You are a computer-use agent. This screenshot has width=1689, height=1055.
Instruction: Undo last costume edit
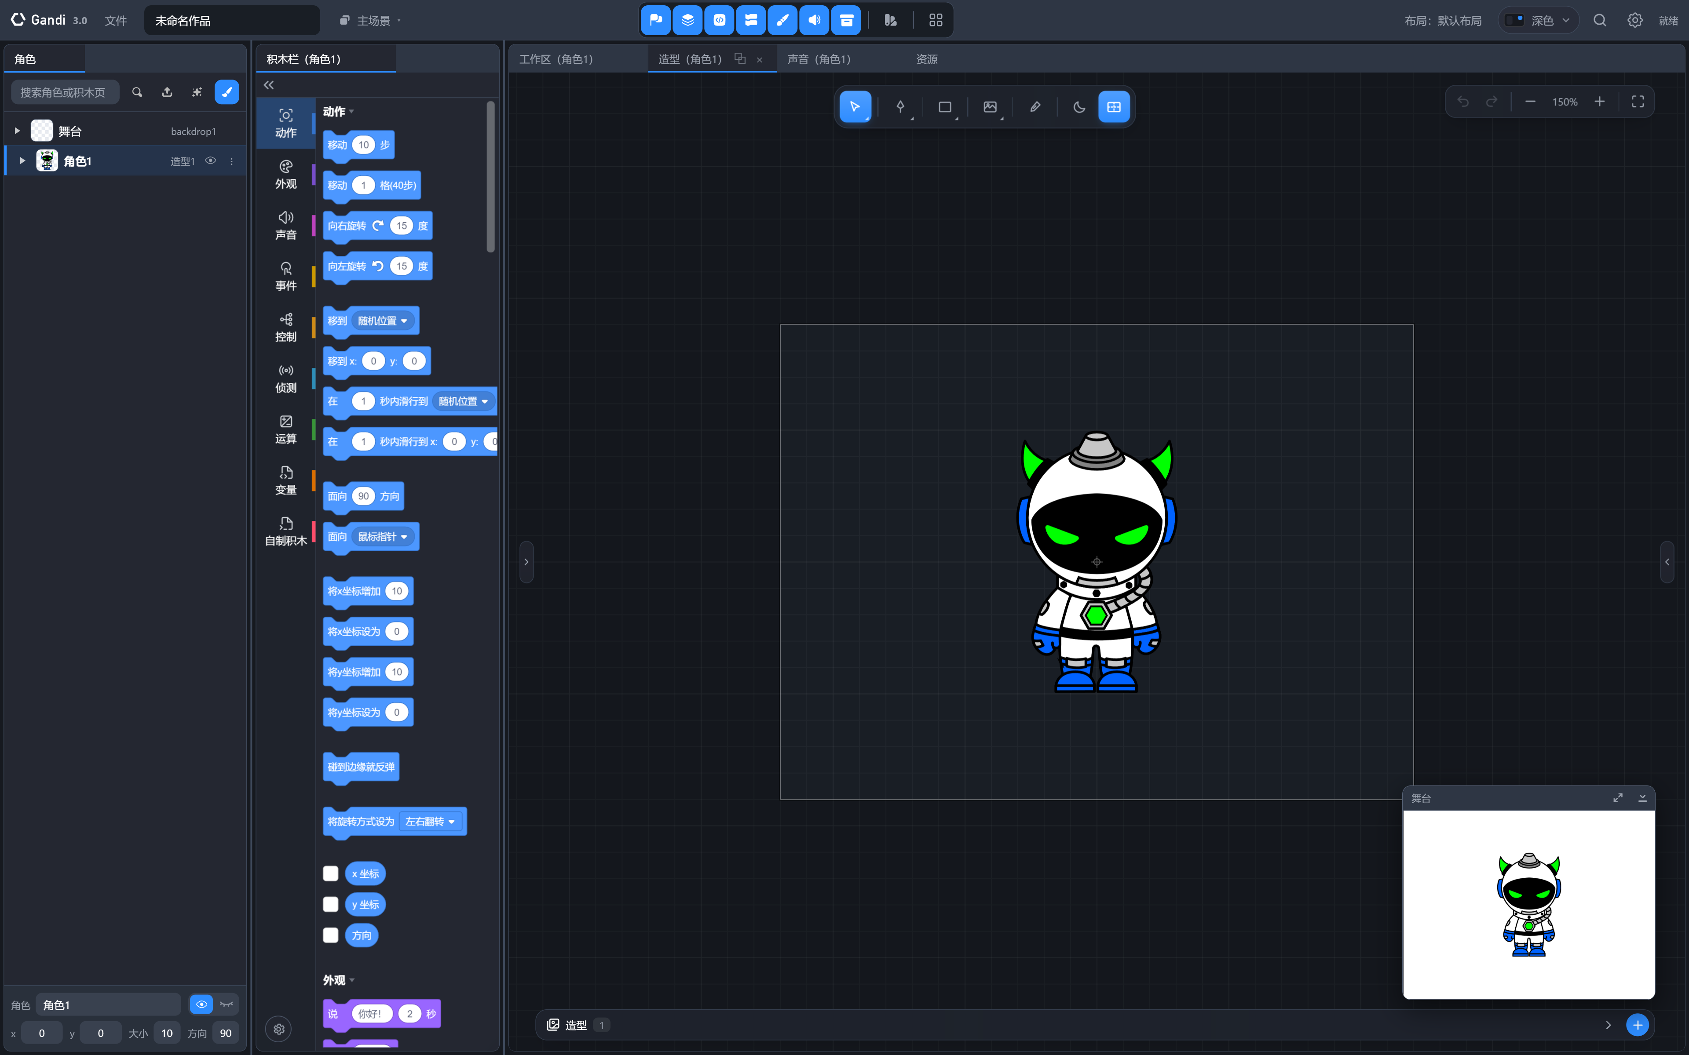(x=1463, y=102)
